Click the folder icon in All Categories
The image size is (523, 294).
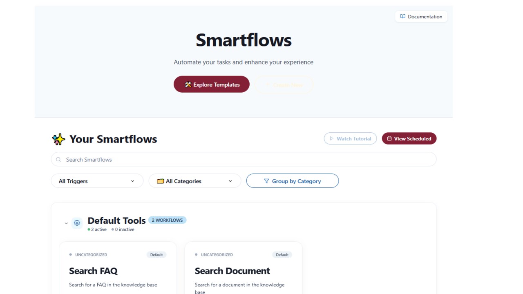click(161, 181)
